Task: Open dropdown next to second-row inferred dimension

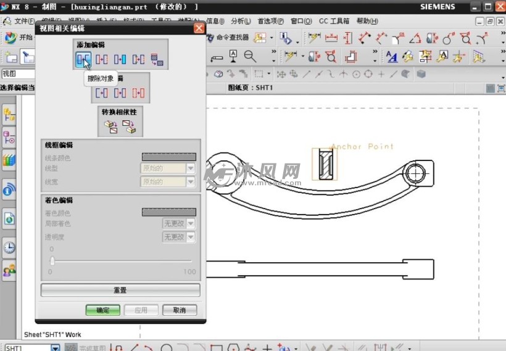Action: (x=303, y=57)
